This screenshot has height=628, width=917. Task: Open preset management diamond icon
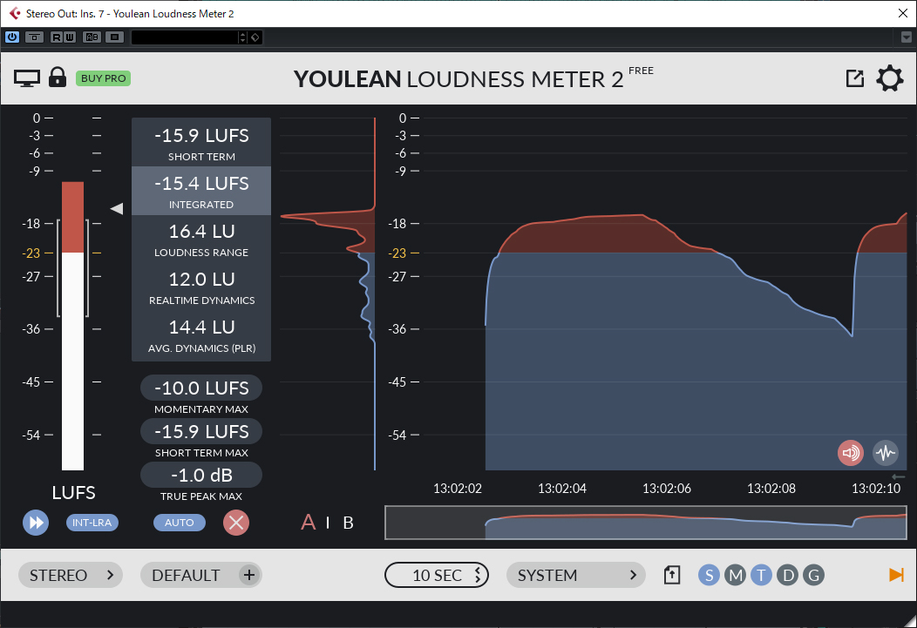(x=255, y=37)
